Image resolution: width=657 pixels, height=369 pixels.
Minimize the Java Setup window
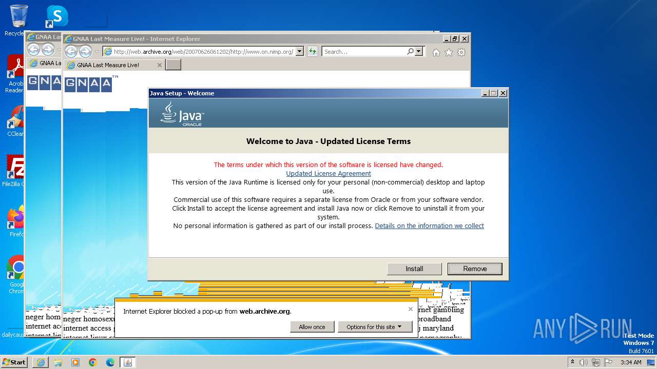click(x=486, y=93)
